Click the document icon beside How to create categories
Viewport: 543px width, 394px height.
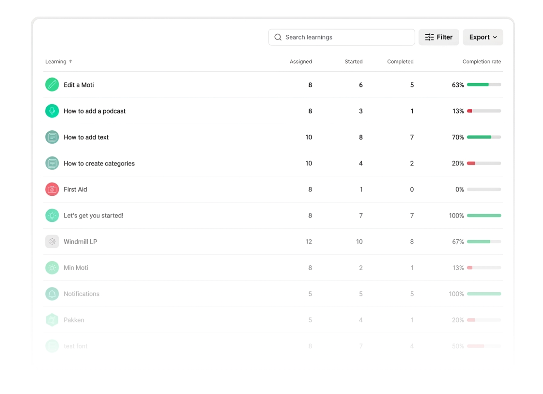click(x=52, y=163)
